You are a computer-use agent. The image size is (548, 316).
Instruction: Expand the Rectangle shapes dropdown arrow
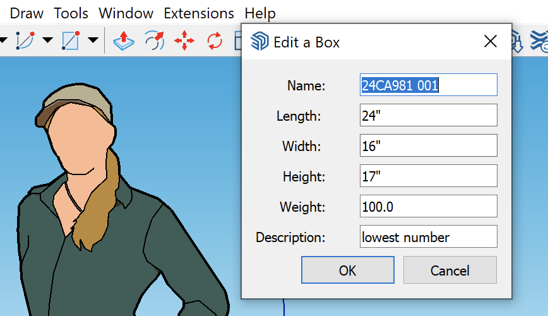click(93, 40)
